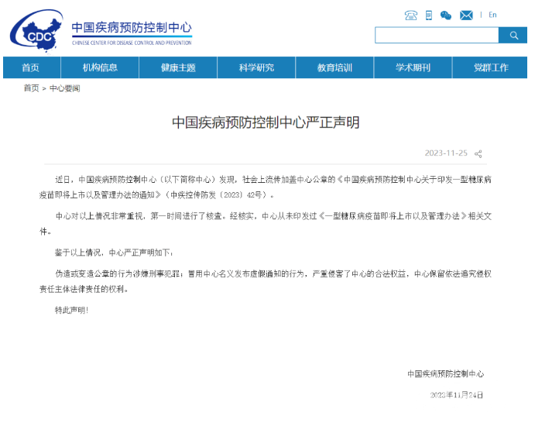Viewport: 535px width, 423px height.
Task: Click the paragraph starting 近日，中国疾病预防控制中心
Action: (x=266, y=187)
